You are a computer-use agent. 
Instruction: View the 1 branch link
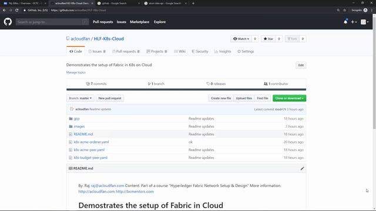point(156,84)
